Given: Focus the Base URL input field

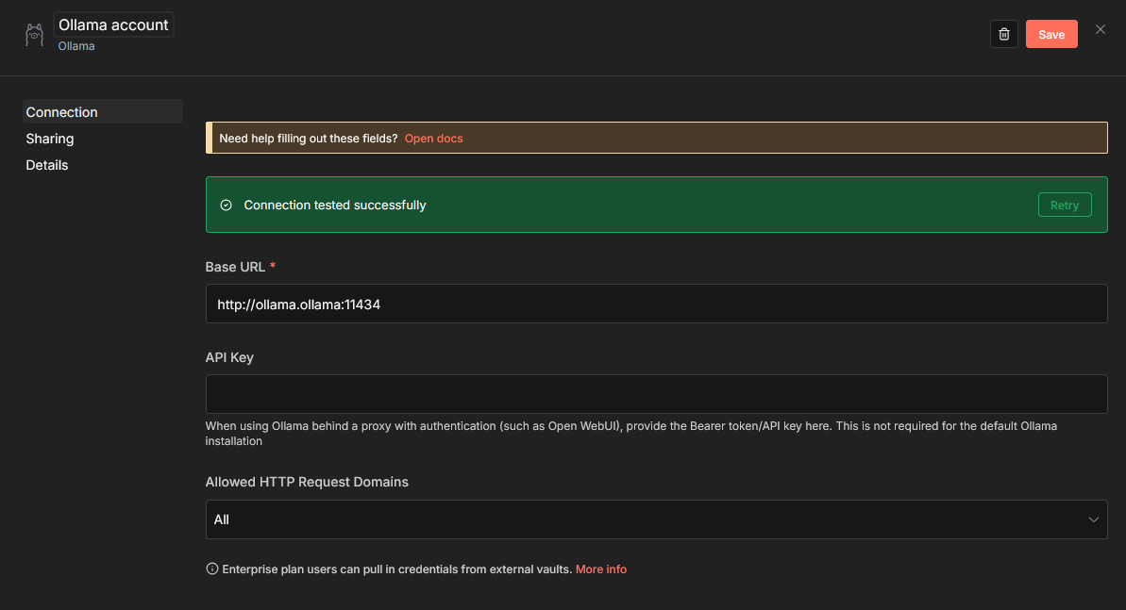Looking at the screenshot, I should (x=656, y=305).
